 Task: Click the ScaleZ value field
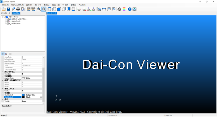[32, 91]
